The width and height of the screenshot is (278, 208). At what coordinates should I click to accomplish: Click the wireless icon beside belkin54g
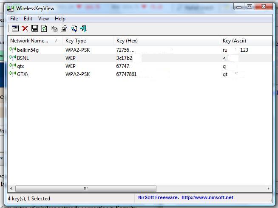13,50
